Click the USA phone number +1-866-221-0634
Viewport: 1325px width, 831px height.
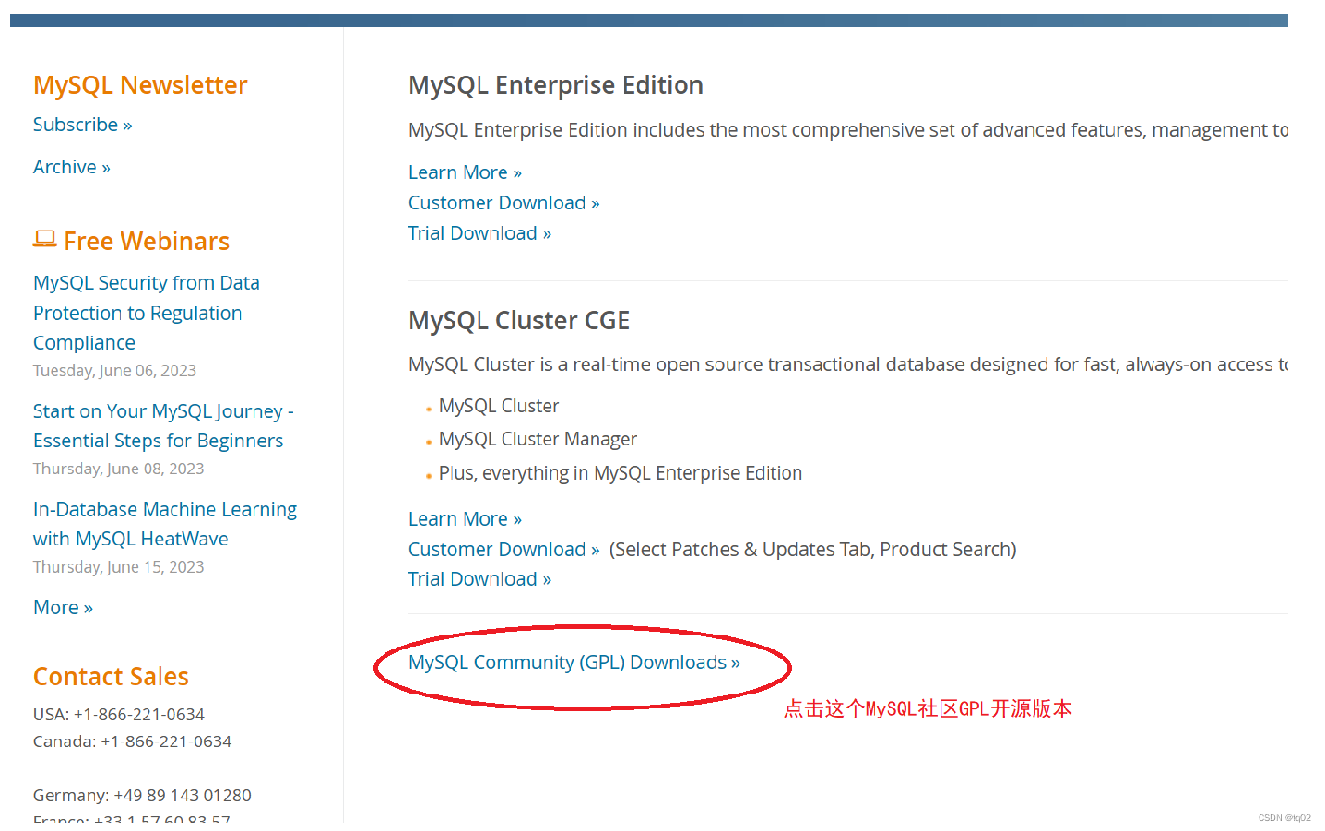(139, 715)
